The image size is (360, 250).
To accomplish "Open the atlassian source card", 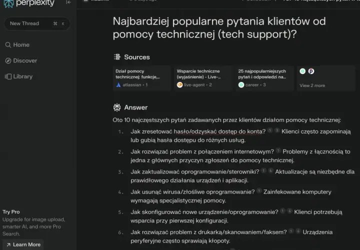I will coord(142,78).
